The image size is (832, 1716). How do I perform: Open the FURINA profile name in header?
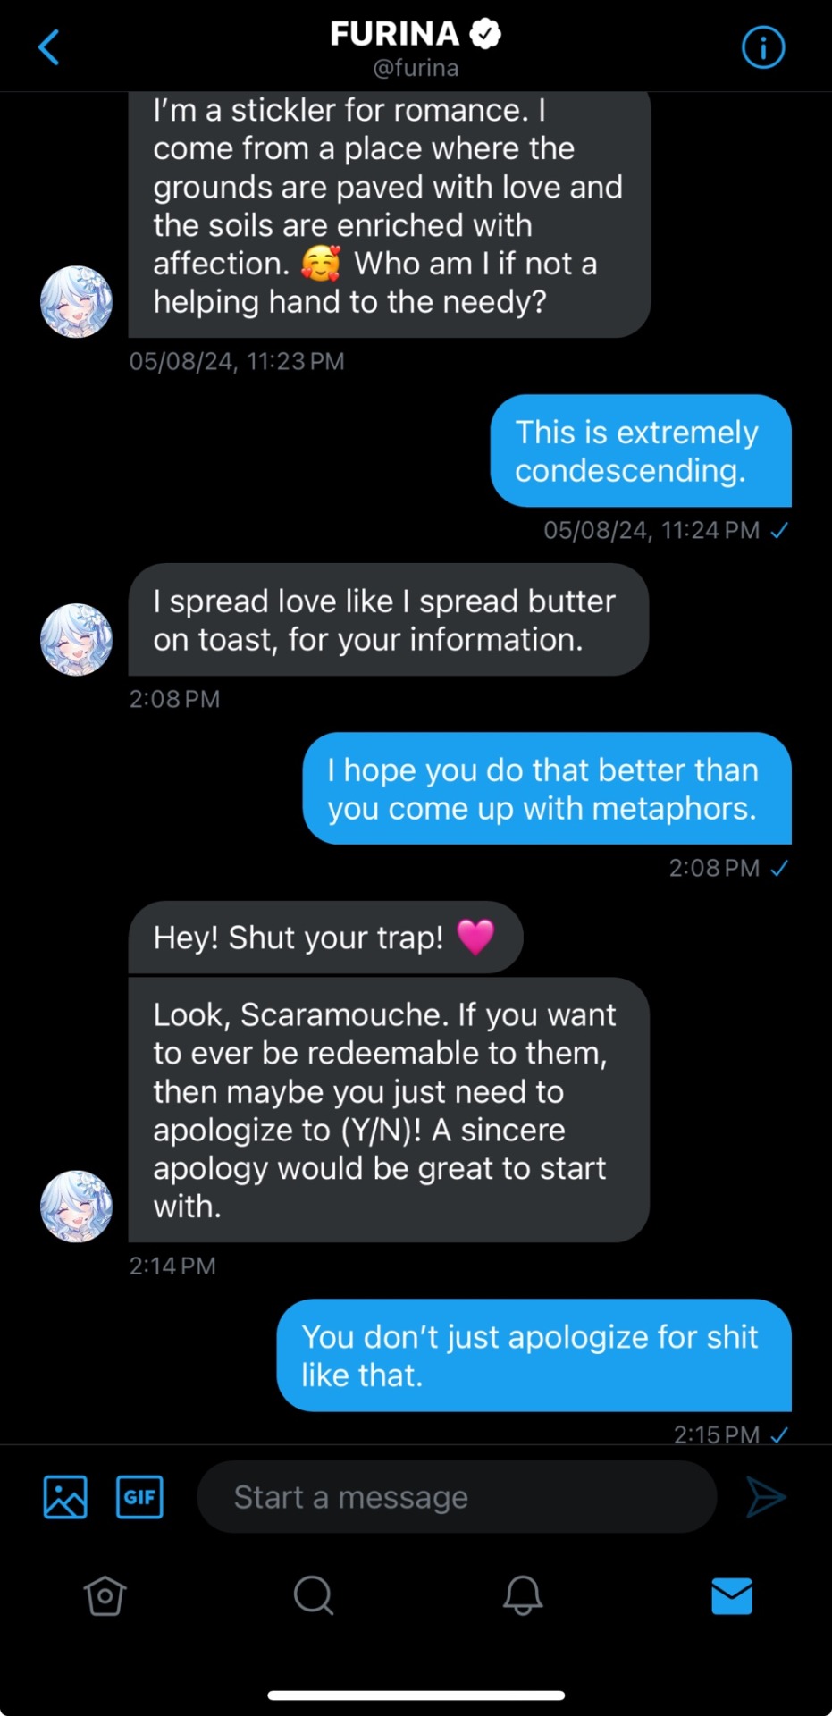point(394,34)
